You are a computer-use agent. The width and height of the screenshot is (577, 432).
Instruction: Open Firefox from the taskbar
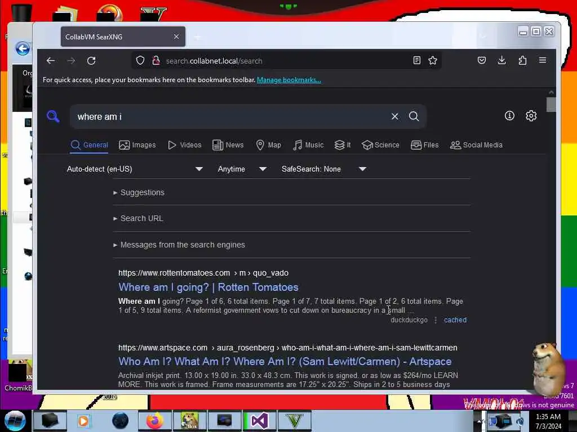coord(155,421)
